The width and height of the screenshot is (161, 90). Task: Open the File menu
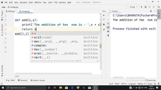pyautogui.click(x=6, y=2)
